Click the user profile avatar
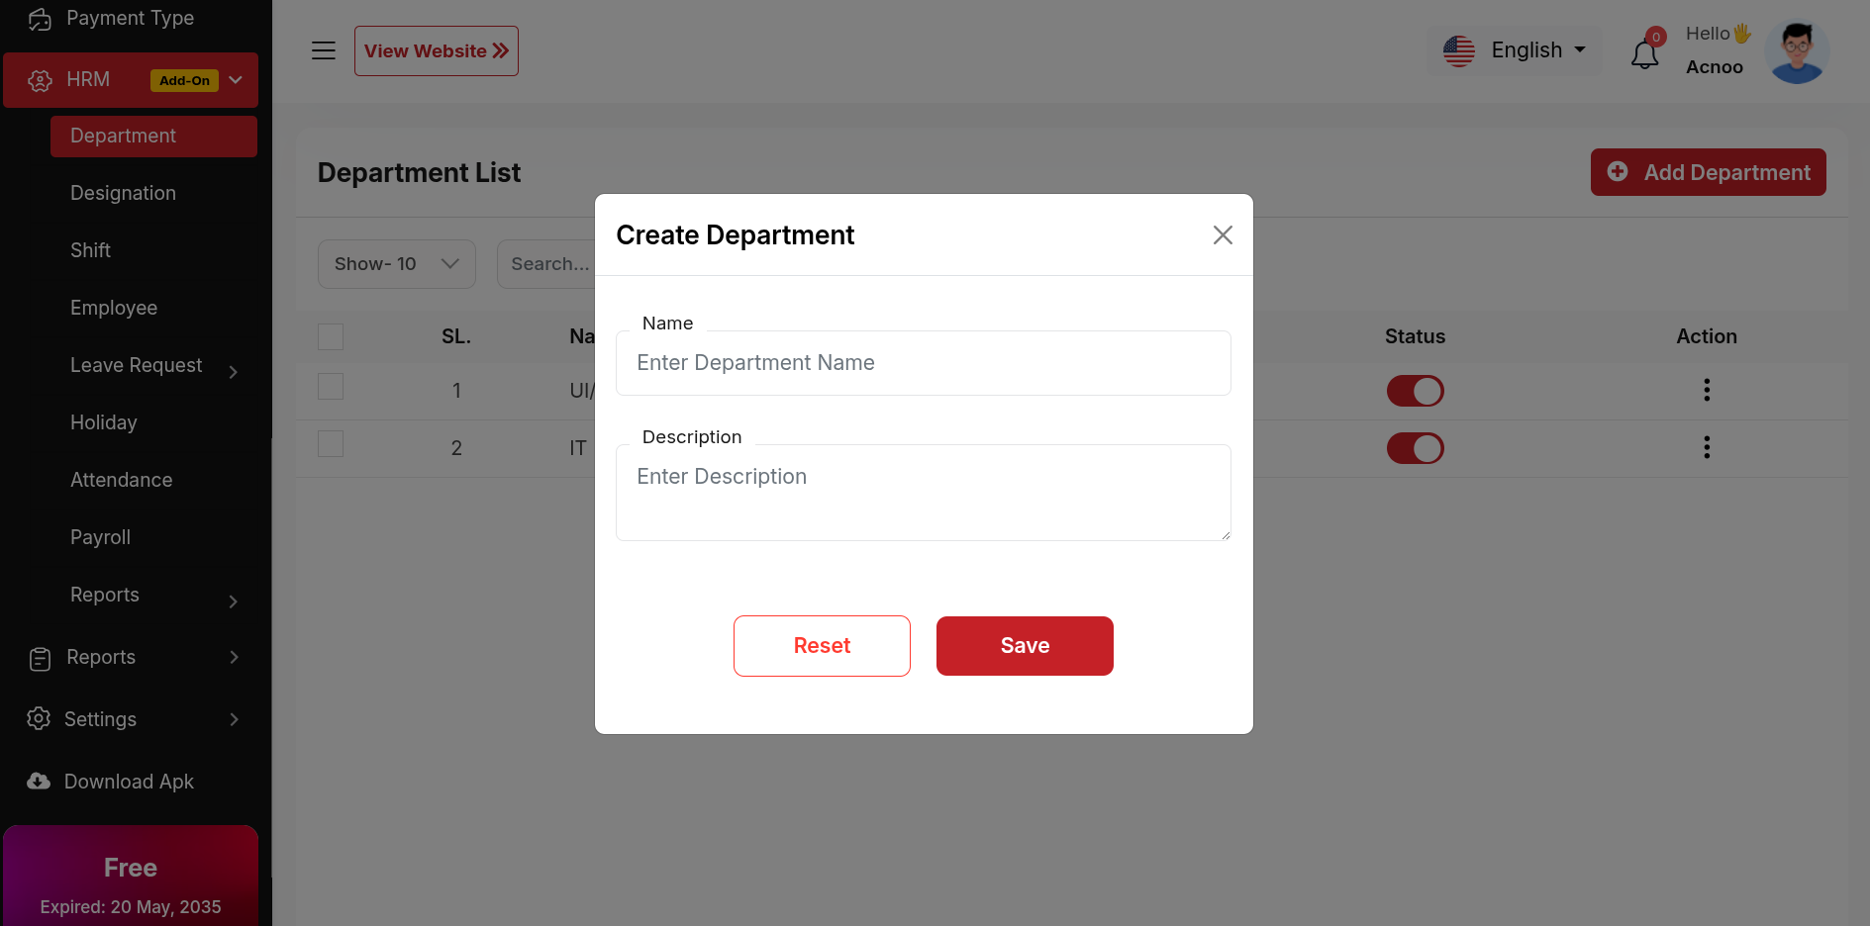This screenshot has height=926, width=1870. [1797, 51]
